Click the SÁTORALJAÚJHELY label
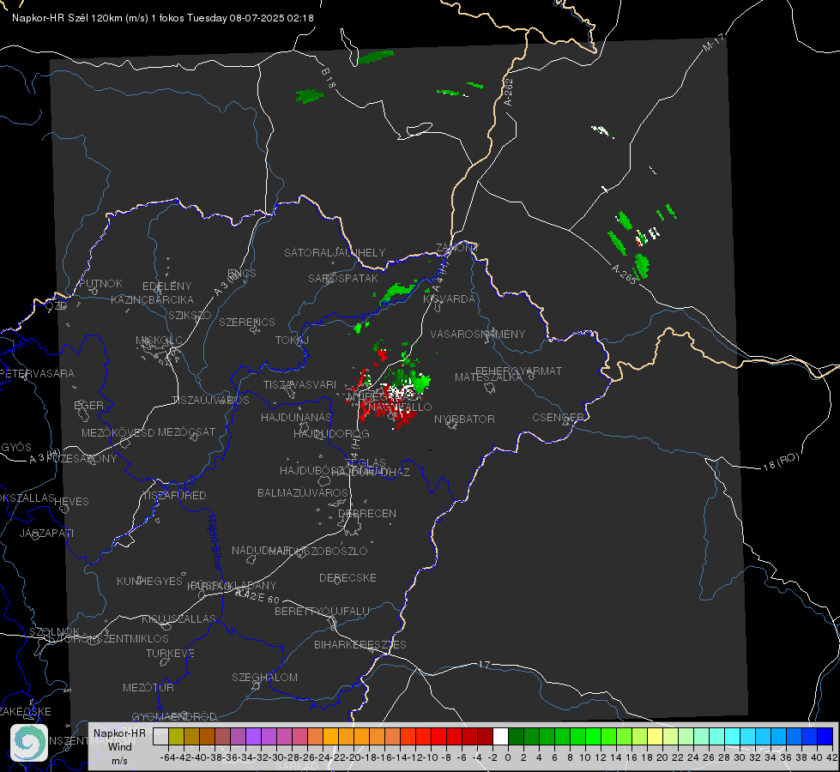Image resolution: width=840 pixels, height=772 pixels. (x=335, y=252)
